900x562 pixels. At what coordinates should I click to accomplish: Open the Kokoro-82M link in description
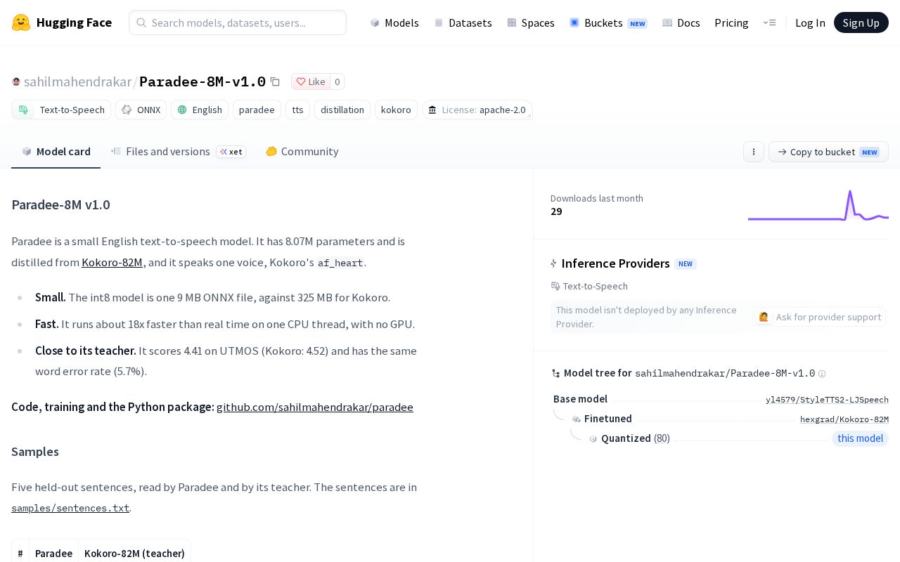point(112,262)
